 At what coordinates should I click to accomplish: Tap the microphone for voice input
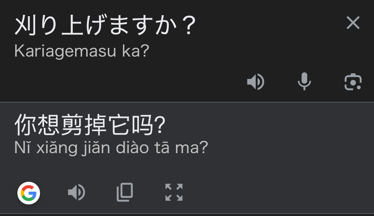(x=304, y=81)
